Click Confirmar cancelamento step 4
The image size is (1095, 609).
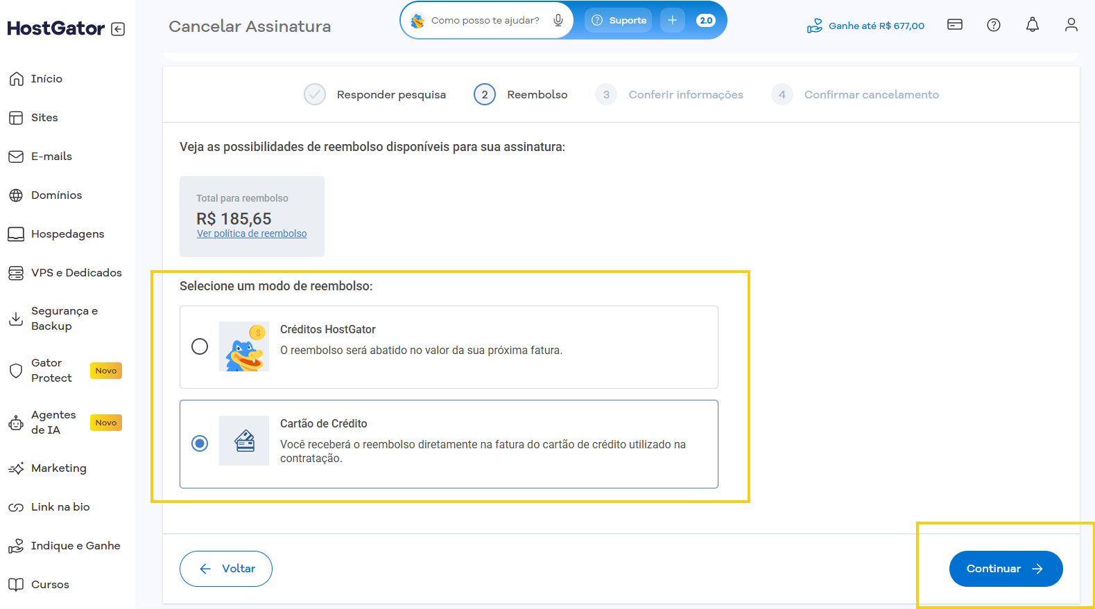[x=855, y=94]
